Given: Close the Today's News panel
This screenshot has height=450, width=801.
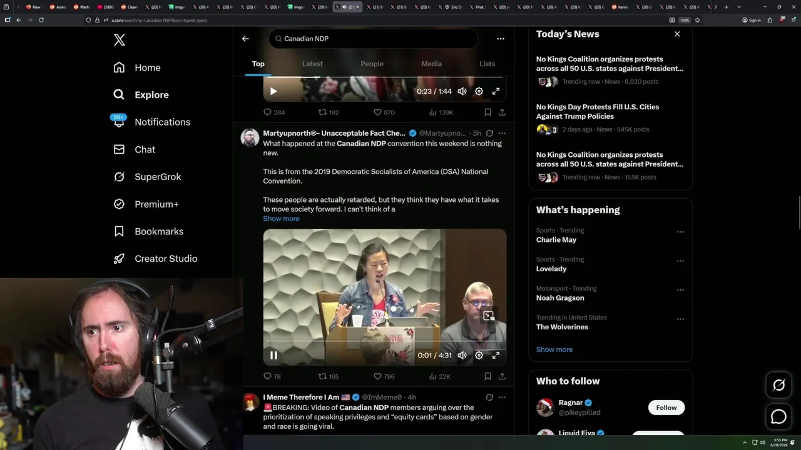Looking at the screenshot, I should click(x=677, y=34).
